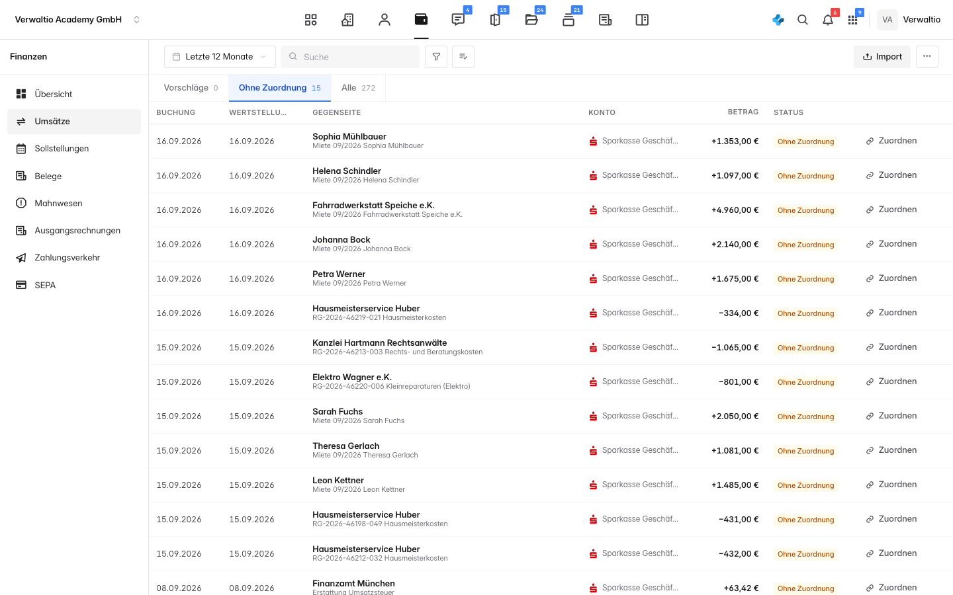Click Zuordnen for Leon Kettner
The height and width of the screenshot is (595, 953).
891,485
